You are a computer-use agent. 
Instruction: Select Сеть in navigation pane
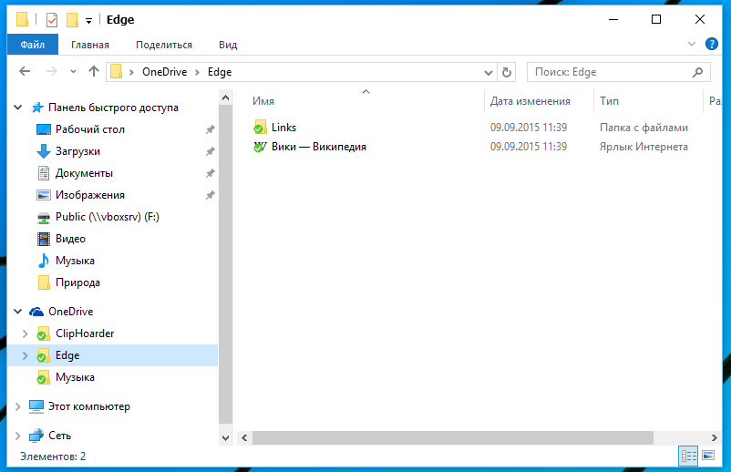[x=59, y=436]
